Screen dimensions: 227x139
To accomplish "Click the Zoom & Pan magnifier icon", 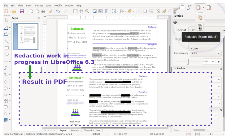I will [x=87, y=11].
